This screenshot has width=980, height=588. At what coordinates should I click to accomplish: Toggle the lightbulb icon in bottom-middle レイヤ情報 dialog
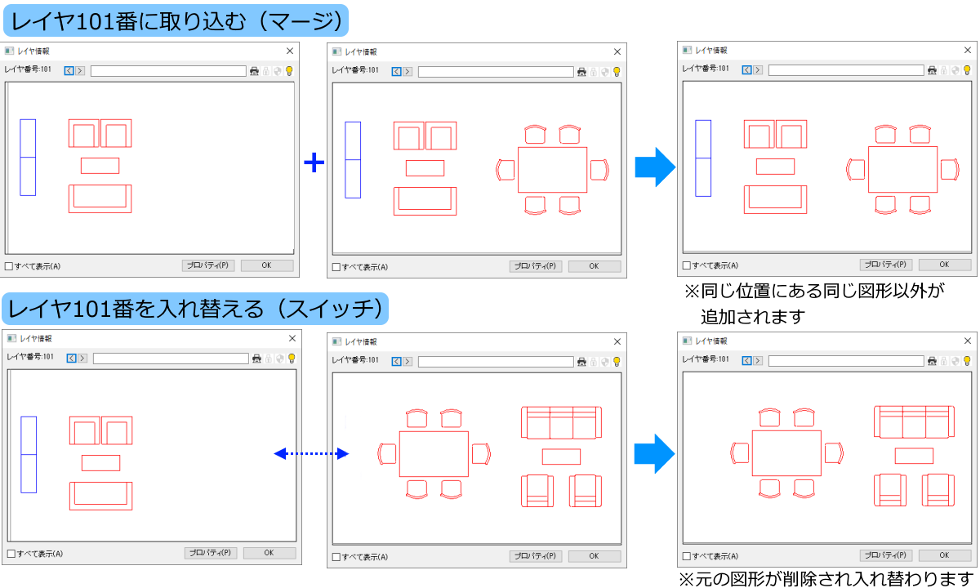click(617, 361)
